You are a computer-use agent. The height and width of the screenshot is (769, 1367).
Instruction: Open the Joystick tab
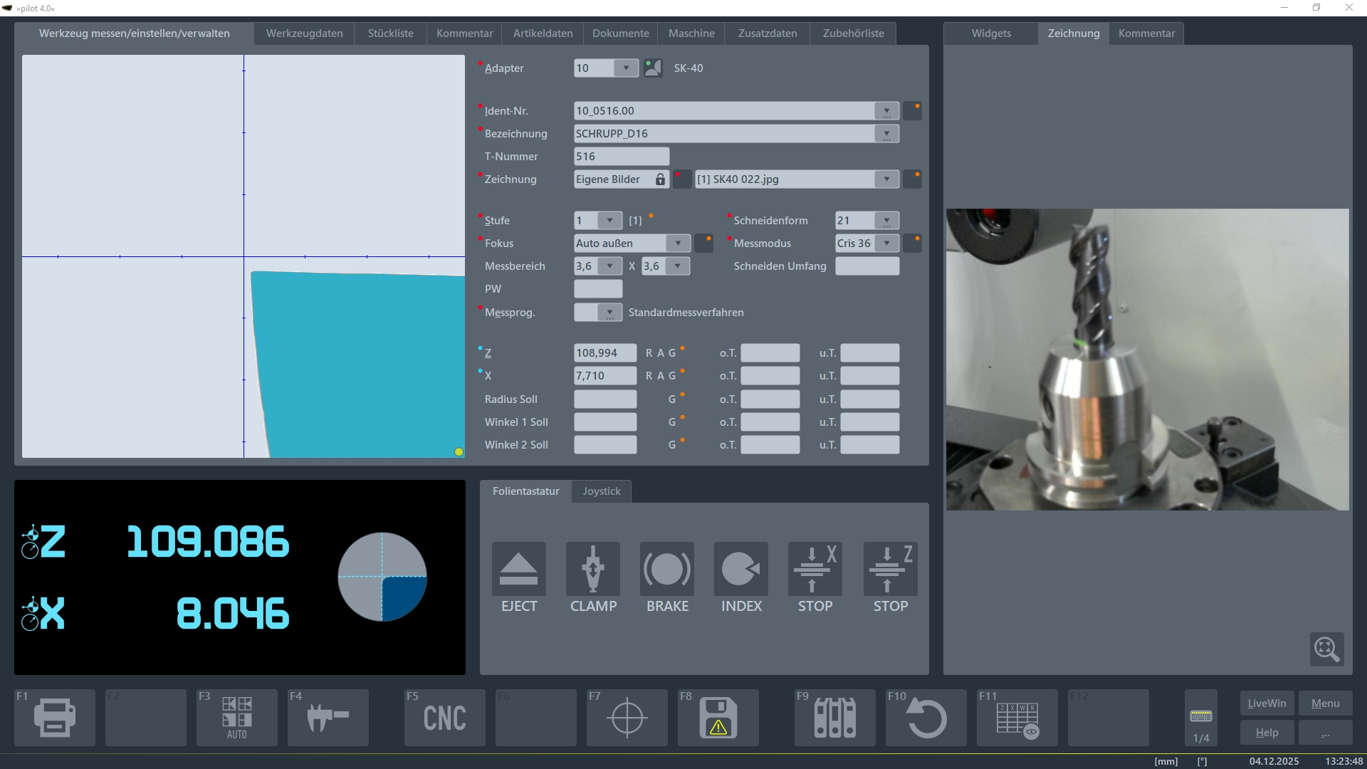click(601, 491)
